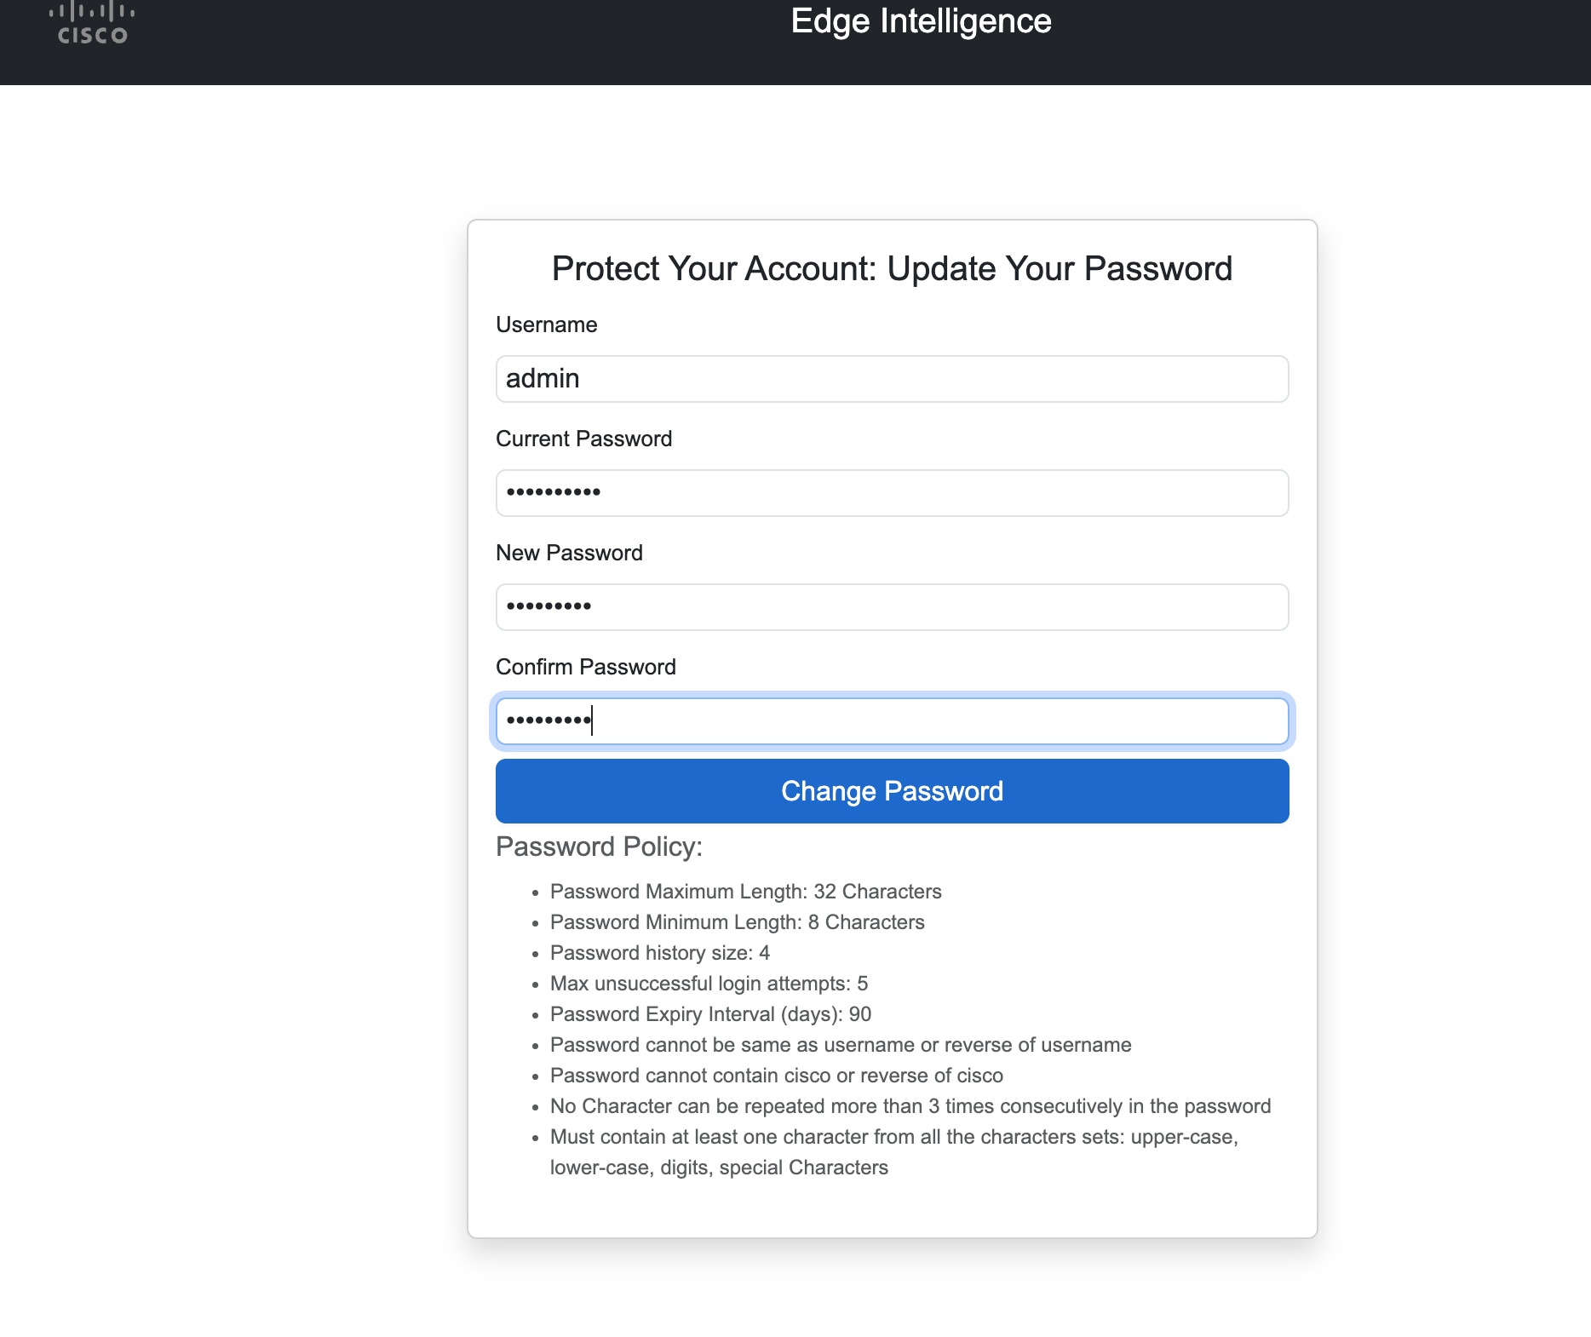Click the cannot contain cisco policy line
Screen dimensions: 1591x1337
pos(776,1076)
